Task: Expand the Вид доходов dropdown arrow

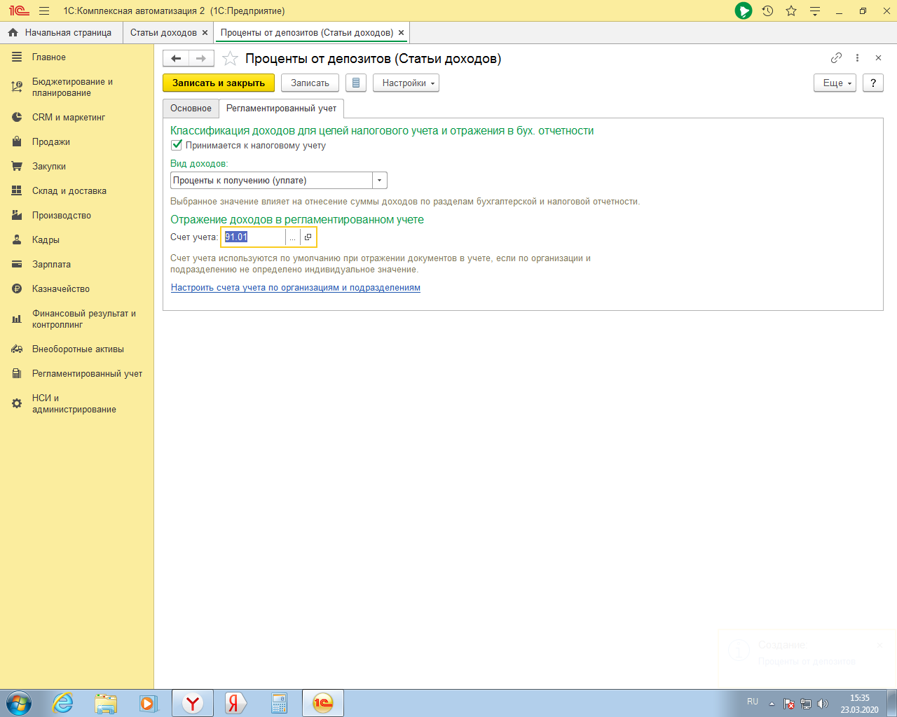Action: tap(379, 181)
